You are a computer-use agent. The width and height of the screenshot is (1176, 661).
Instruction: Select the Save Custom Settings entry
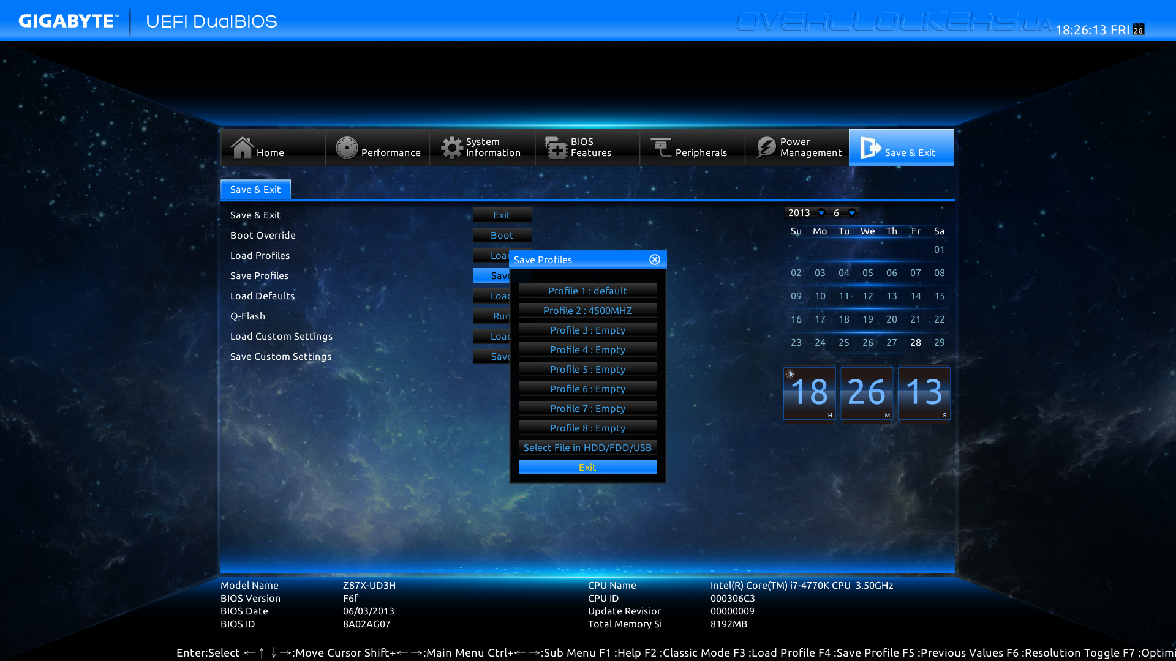point(281,357)
